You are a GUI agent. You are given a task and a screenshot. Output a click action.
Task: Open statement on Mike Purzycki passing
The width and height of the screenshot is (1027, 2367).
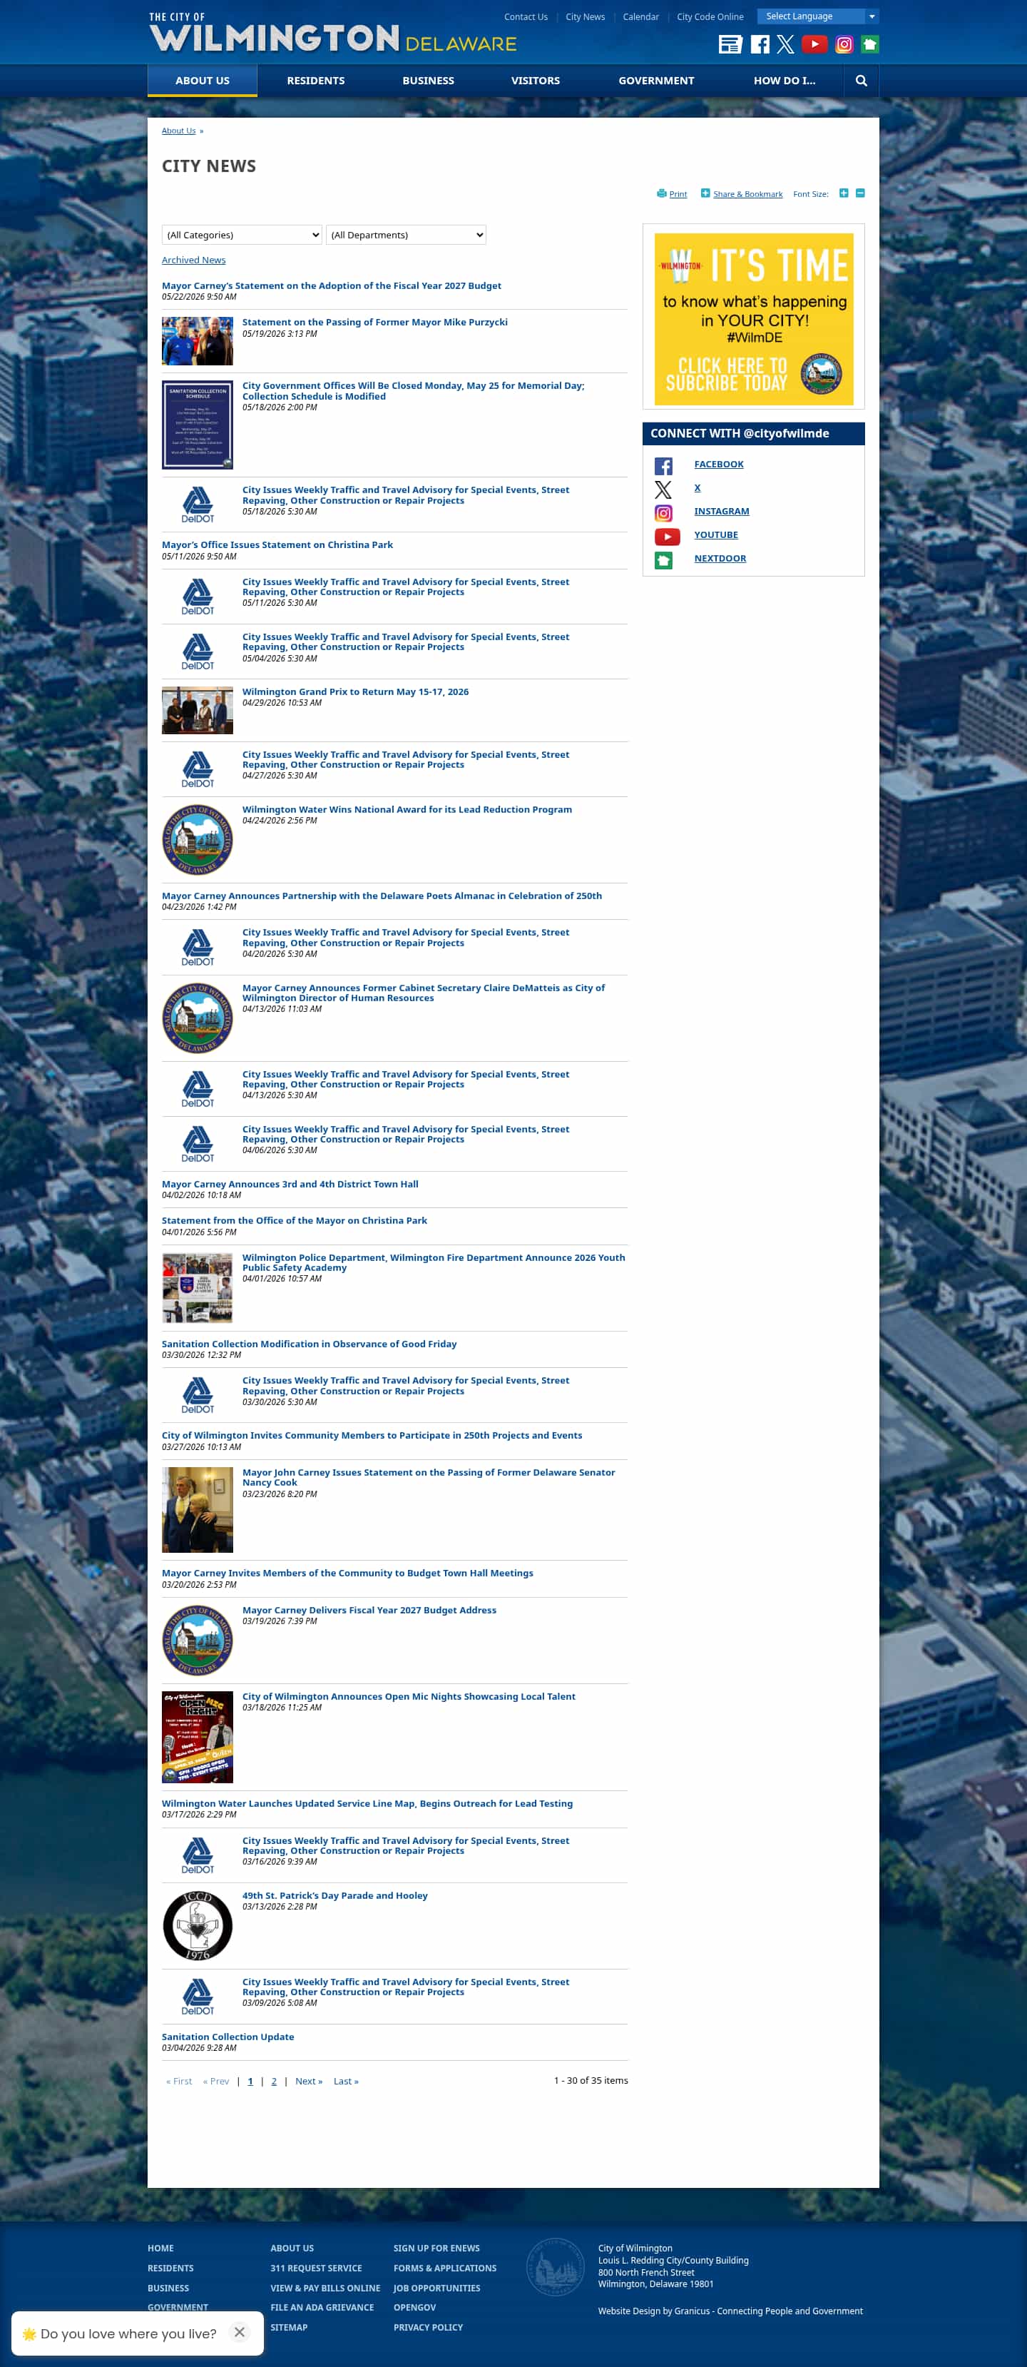click(375, 322)
